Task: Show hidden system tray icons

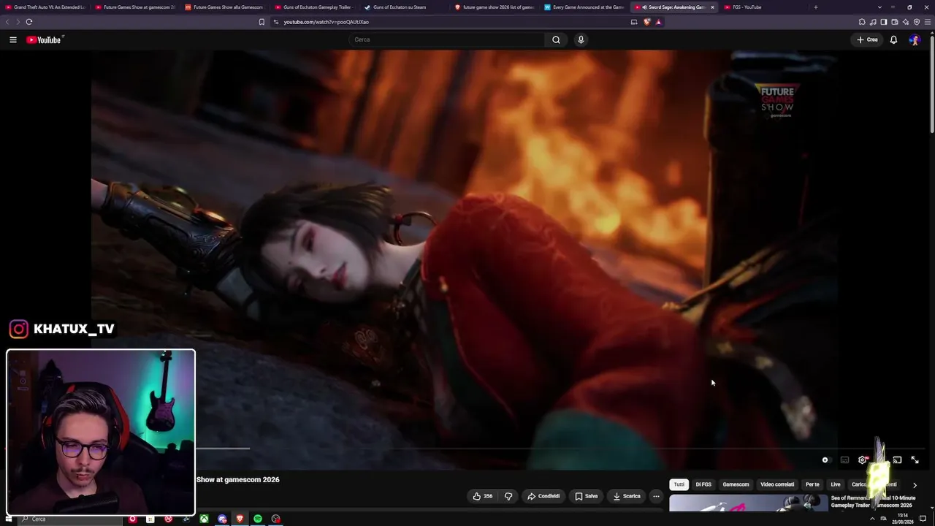Action: pos(871,519)
